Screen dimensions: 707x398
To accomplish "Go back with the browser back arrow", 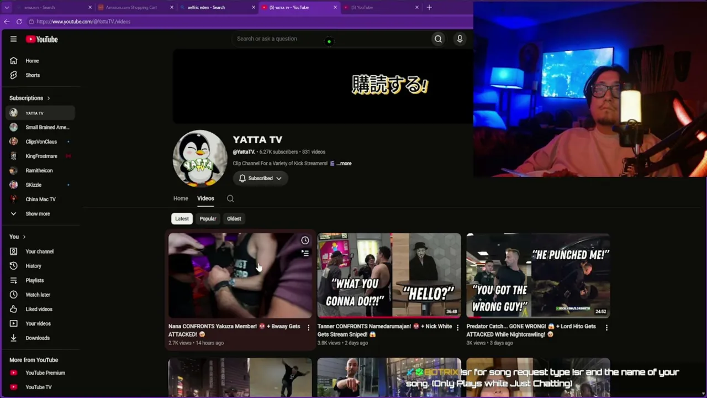I will point(7,22).
